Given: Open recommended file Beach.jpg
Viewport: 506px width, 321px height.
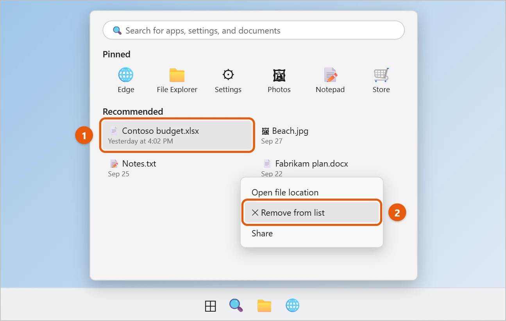Looking at the screenshot, I should [x=330, y=135].
